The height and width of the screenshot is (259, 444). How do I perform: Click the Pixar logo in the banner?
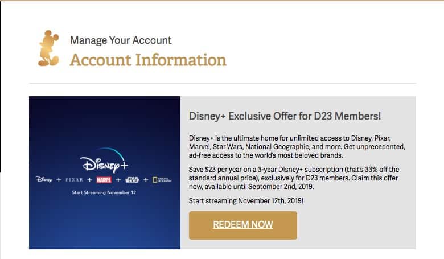[x=74, y=180]
